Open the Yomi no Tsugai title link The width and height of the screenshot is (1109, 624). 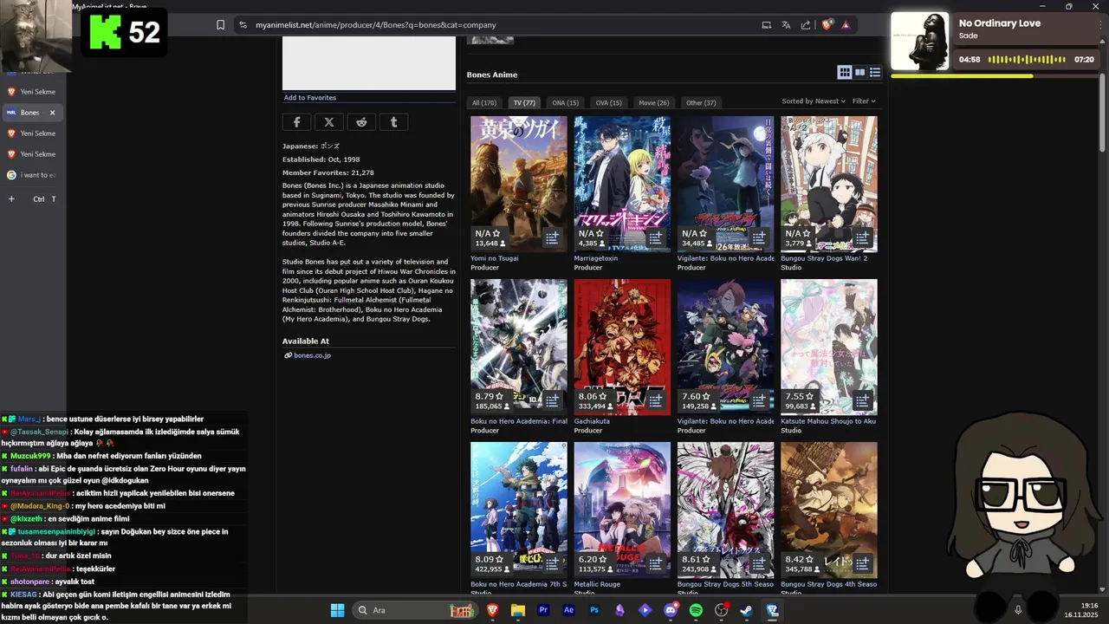tap(495, 258)
